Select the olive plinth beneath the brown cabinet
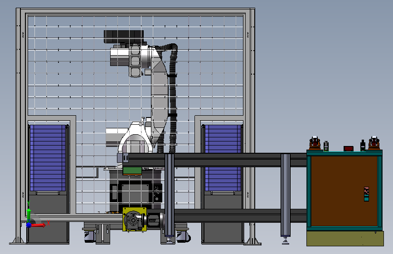393x254 pixels. (345, 239)
